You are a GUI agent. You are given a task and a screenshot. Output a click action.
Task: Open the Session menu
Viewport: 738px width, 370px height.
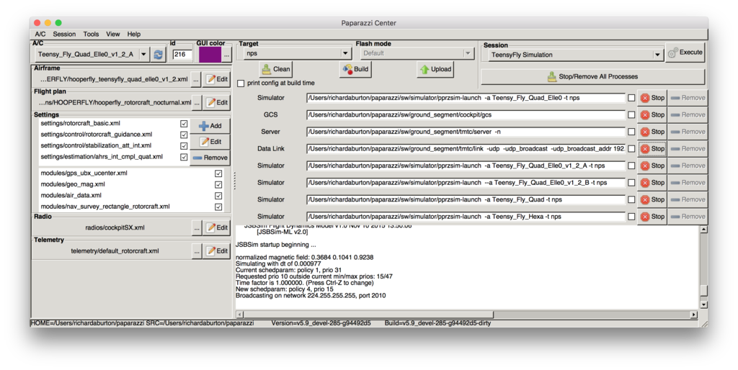pos(64,35)
